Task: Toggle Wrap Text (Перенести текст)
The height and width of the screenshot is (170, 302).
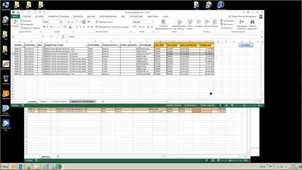Action: point(104,22)
